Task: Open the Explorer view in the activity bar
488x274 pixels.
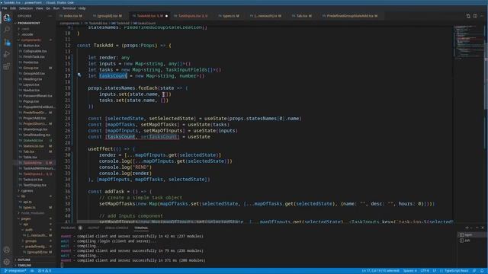Action: point(7,18)
